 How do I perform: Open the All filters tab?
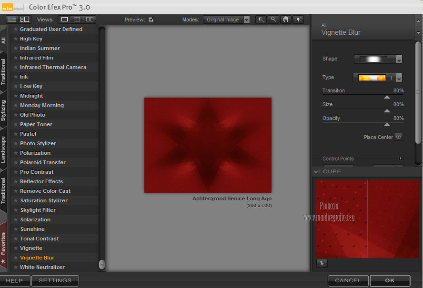point(3,40)
